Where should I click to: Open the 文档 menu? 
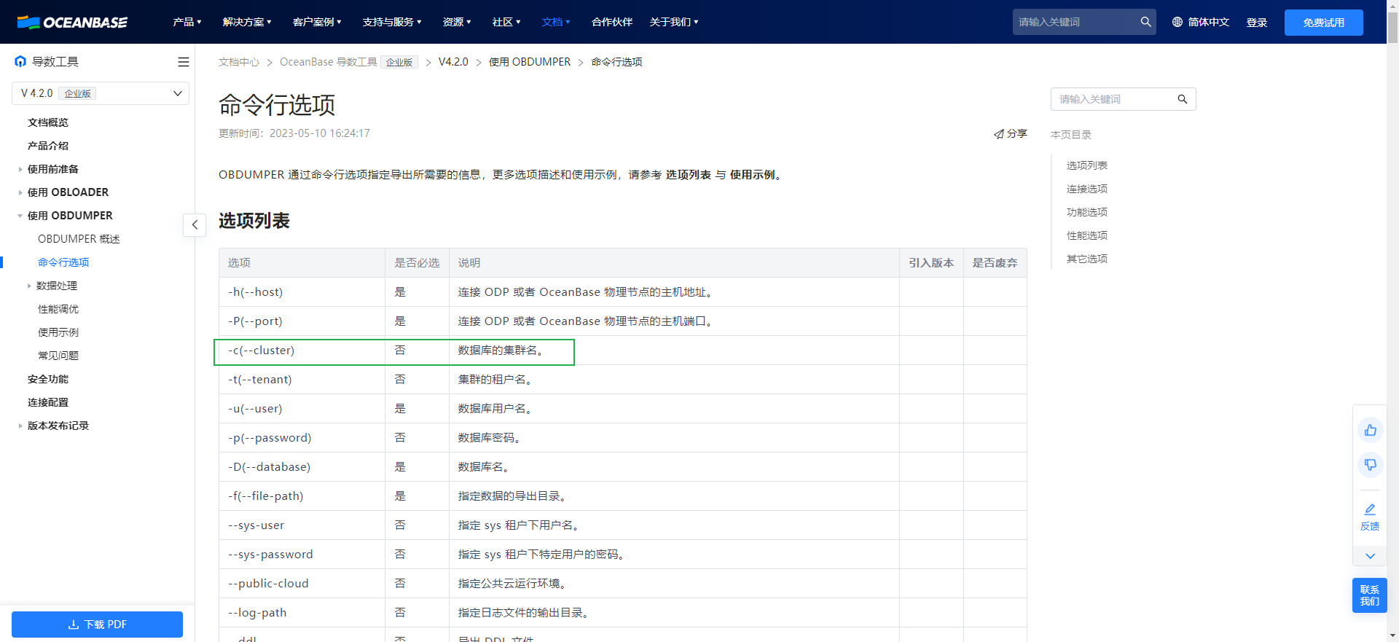[556, 22]
